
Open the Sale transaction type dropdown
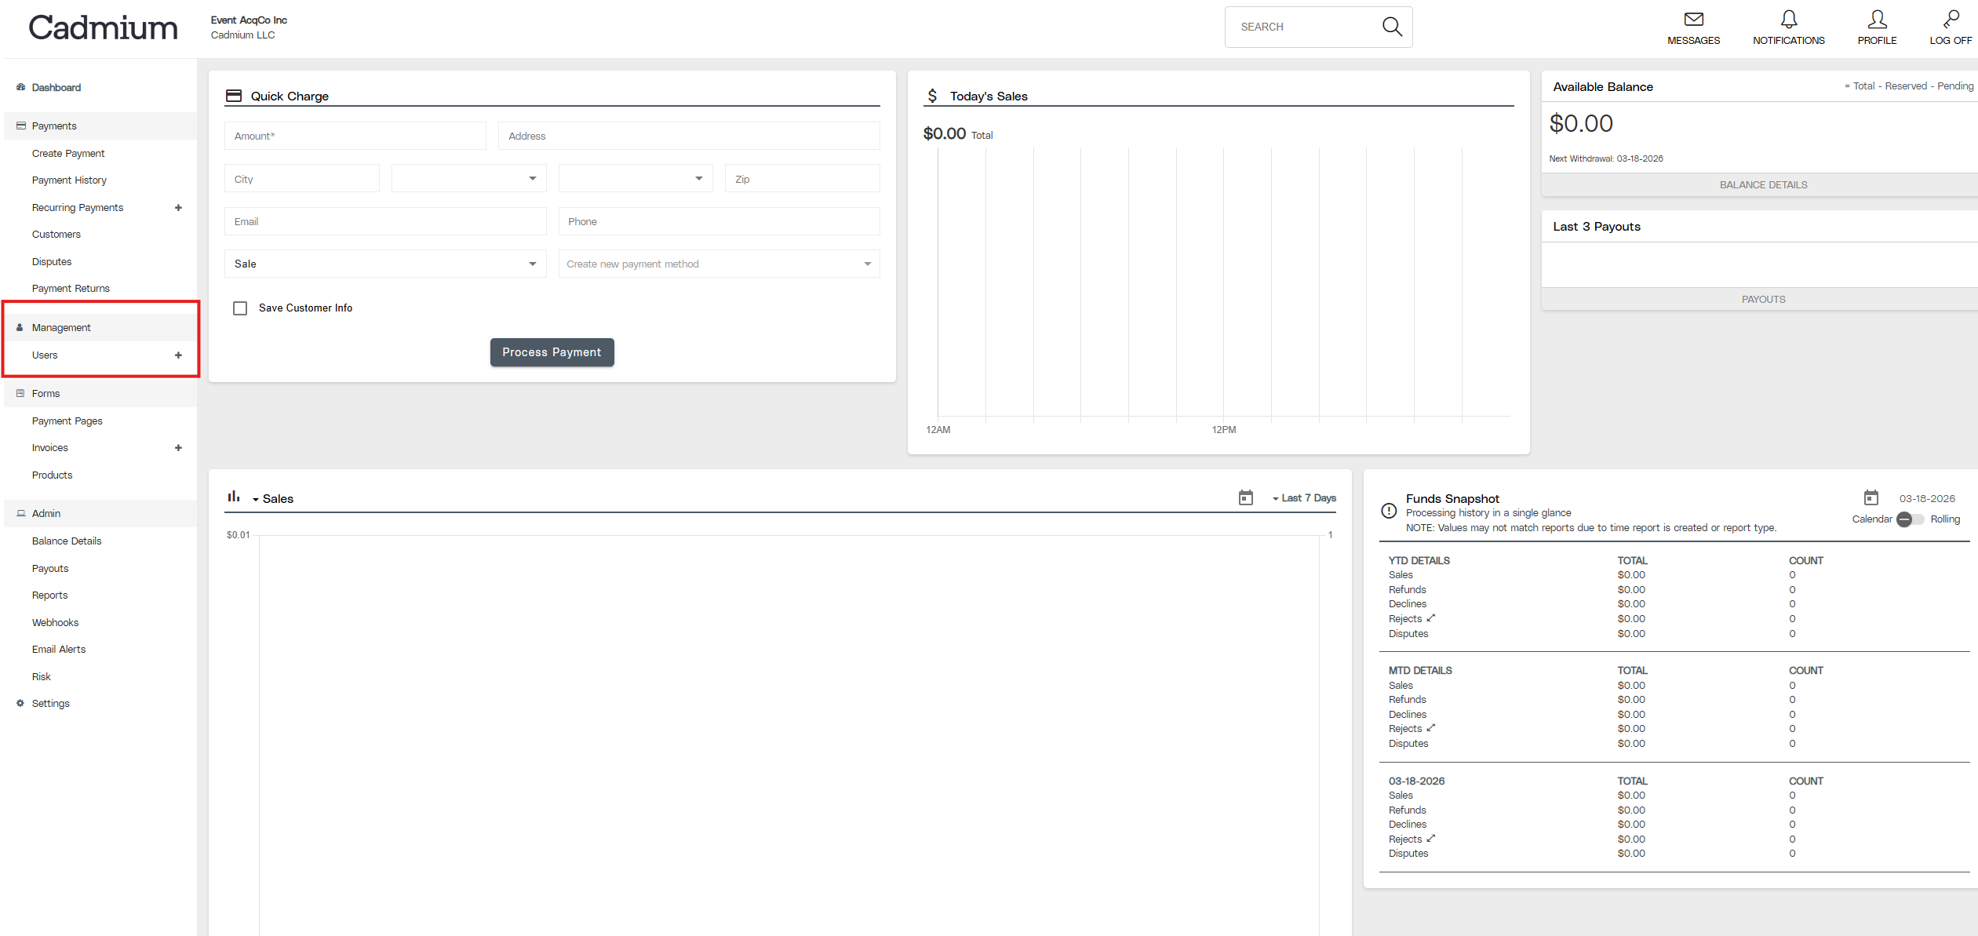[384, 264]
